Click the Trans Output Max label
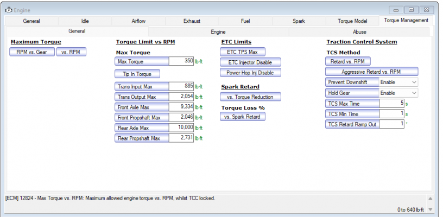Screen dimensions: 443x217 [x=142, y=97]
